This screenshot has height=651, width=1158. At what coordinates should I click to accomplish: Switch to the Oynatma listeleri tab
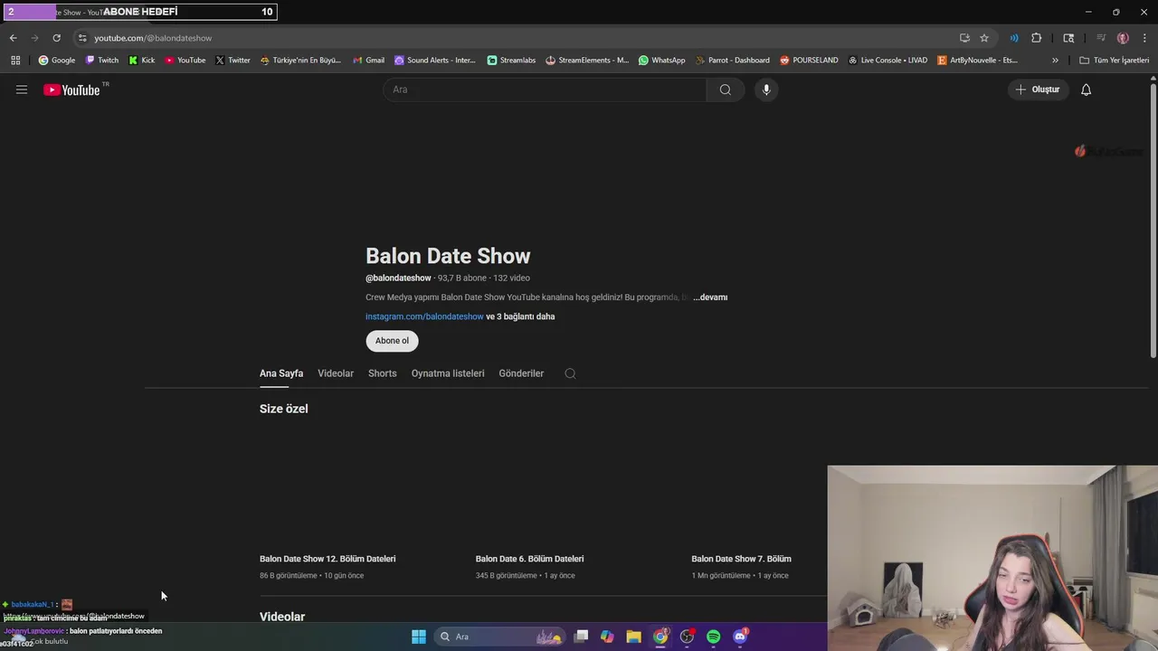[x=448, y=373]
